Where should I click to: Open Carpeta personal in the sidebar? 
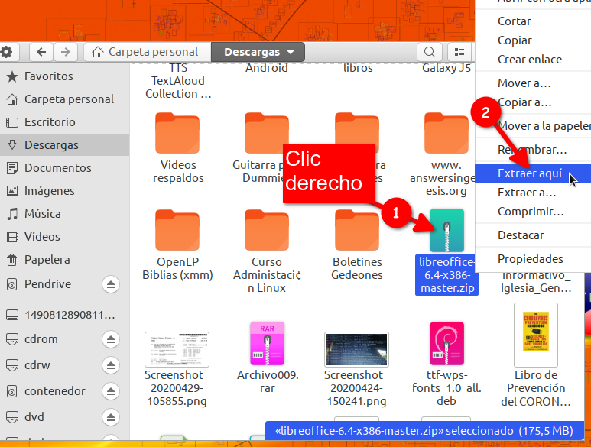pos(64,99)
